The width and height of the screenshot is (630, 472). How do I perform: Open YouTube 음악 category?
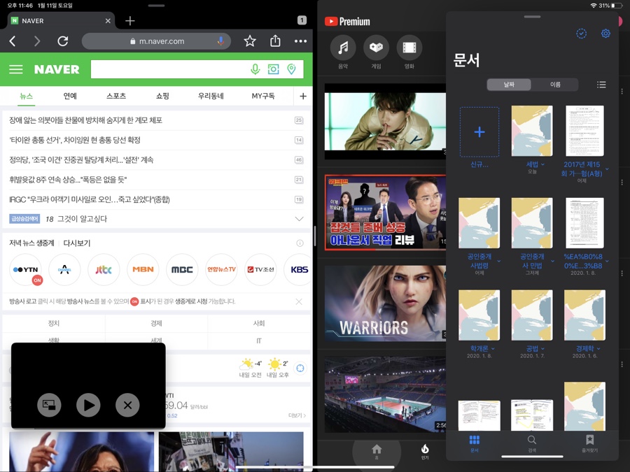[x=343, y=52]
